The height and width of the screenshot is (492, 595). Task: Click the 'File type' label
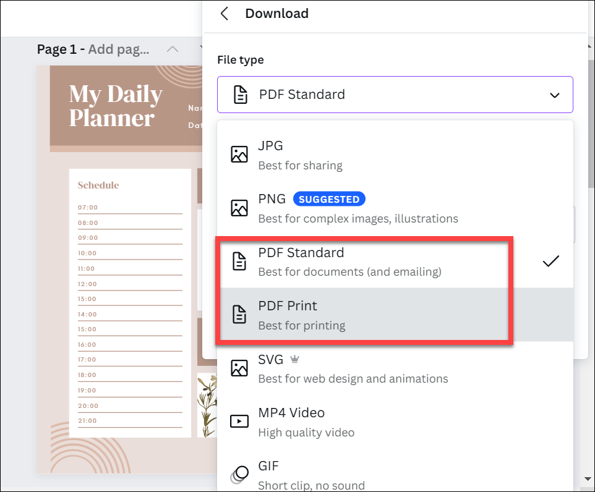241,60
